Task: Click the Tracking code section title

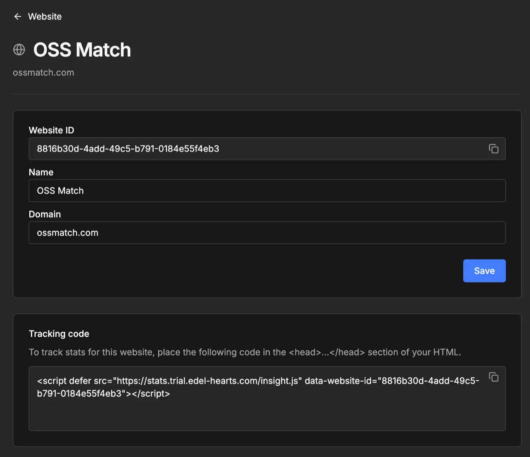Action: click(x=59, y=334)
